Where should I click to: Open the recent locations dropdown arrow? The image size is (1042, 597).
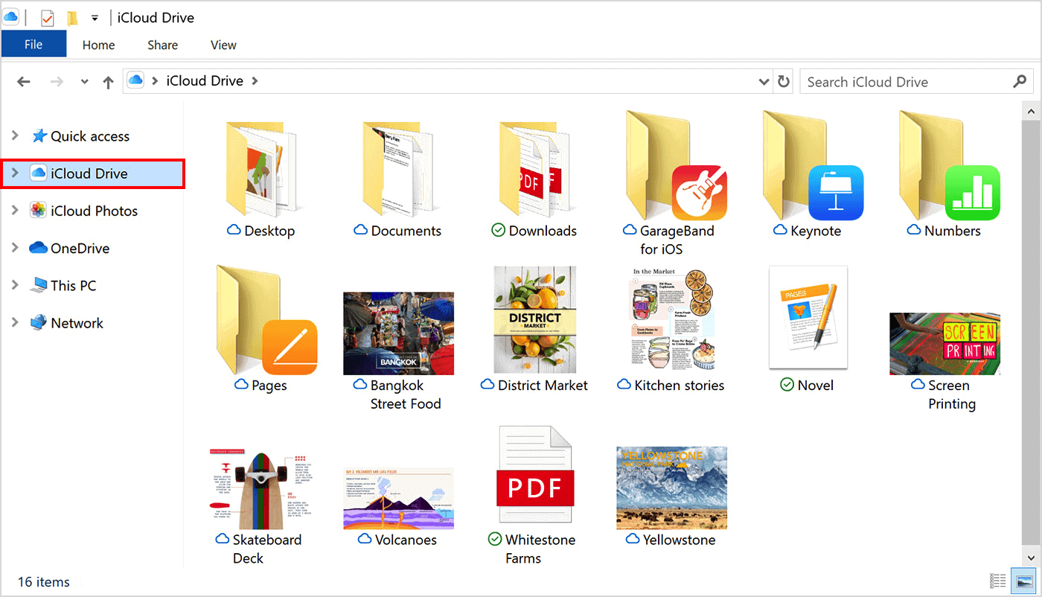tap(84, 82)
